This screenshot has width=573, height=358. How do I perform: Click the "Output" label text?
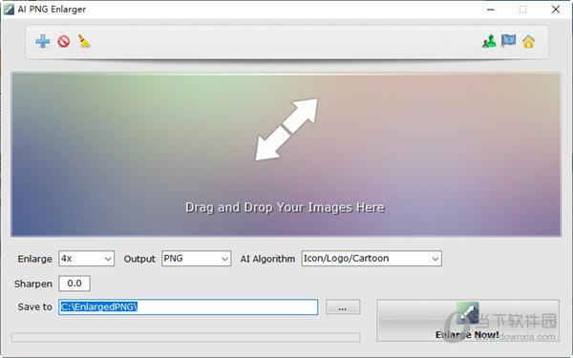(x=139, y=259)
